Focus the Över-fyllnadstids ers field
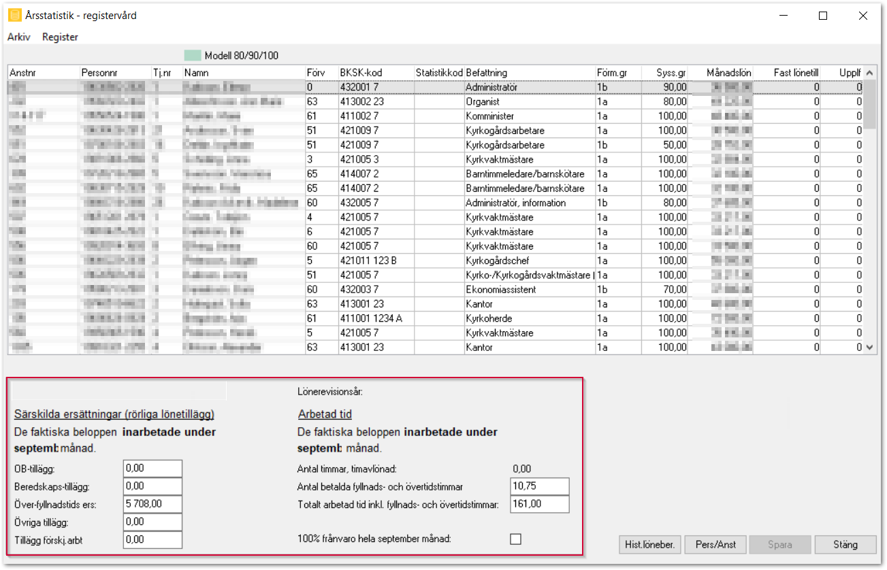 coord(153,504)
